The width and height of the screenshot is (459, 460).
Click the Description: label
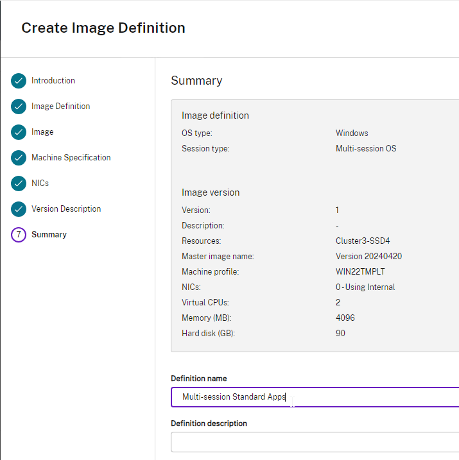203,226
